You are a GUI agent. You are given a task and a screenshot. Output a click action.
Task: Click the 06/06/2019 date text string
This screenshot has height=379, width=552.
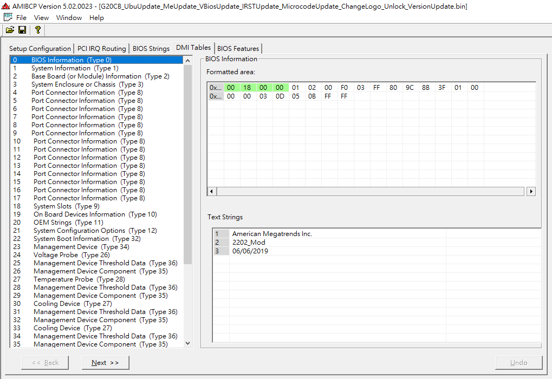(250, 251)
